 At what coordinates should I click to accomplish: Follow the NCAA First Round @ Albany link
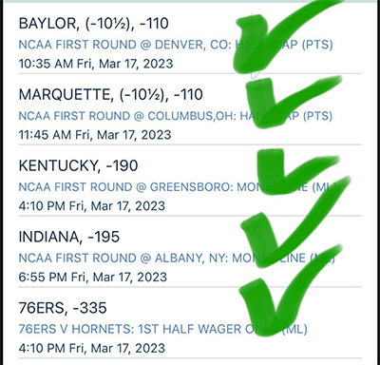177,258
